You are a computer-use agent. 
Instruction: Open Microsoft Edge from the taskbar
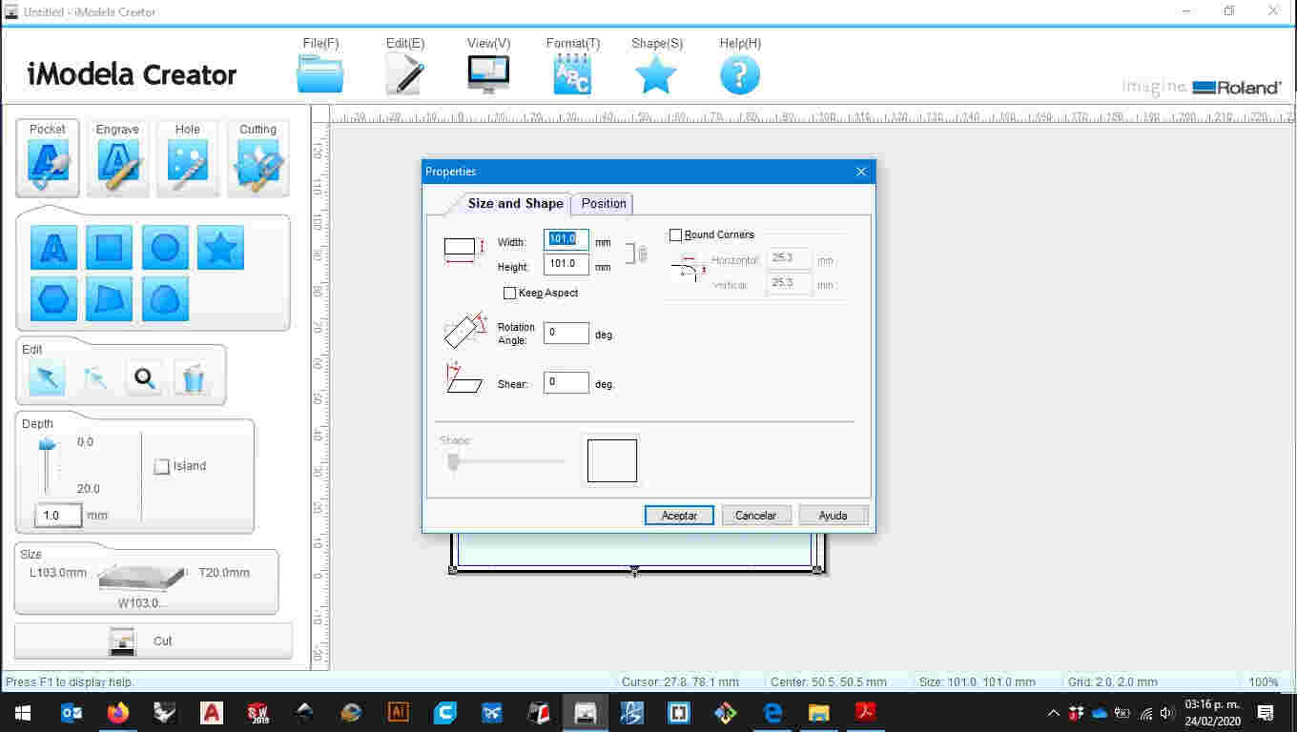[x=772, y=712]
